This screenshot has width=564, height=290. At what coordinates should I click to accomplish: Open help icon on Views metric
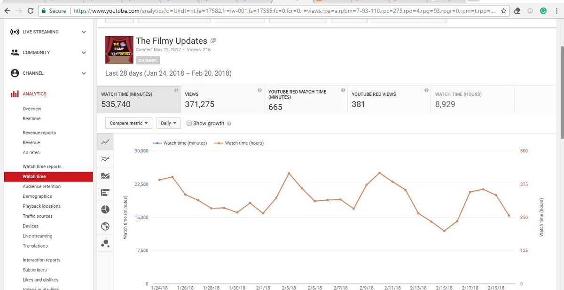(259, 90)
